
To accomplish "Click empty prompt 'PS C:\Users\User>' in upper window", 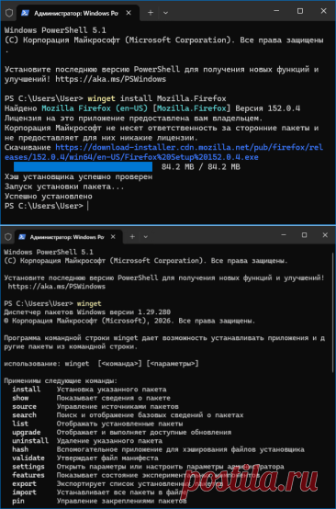I will point(44,206).
